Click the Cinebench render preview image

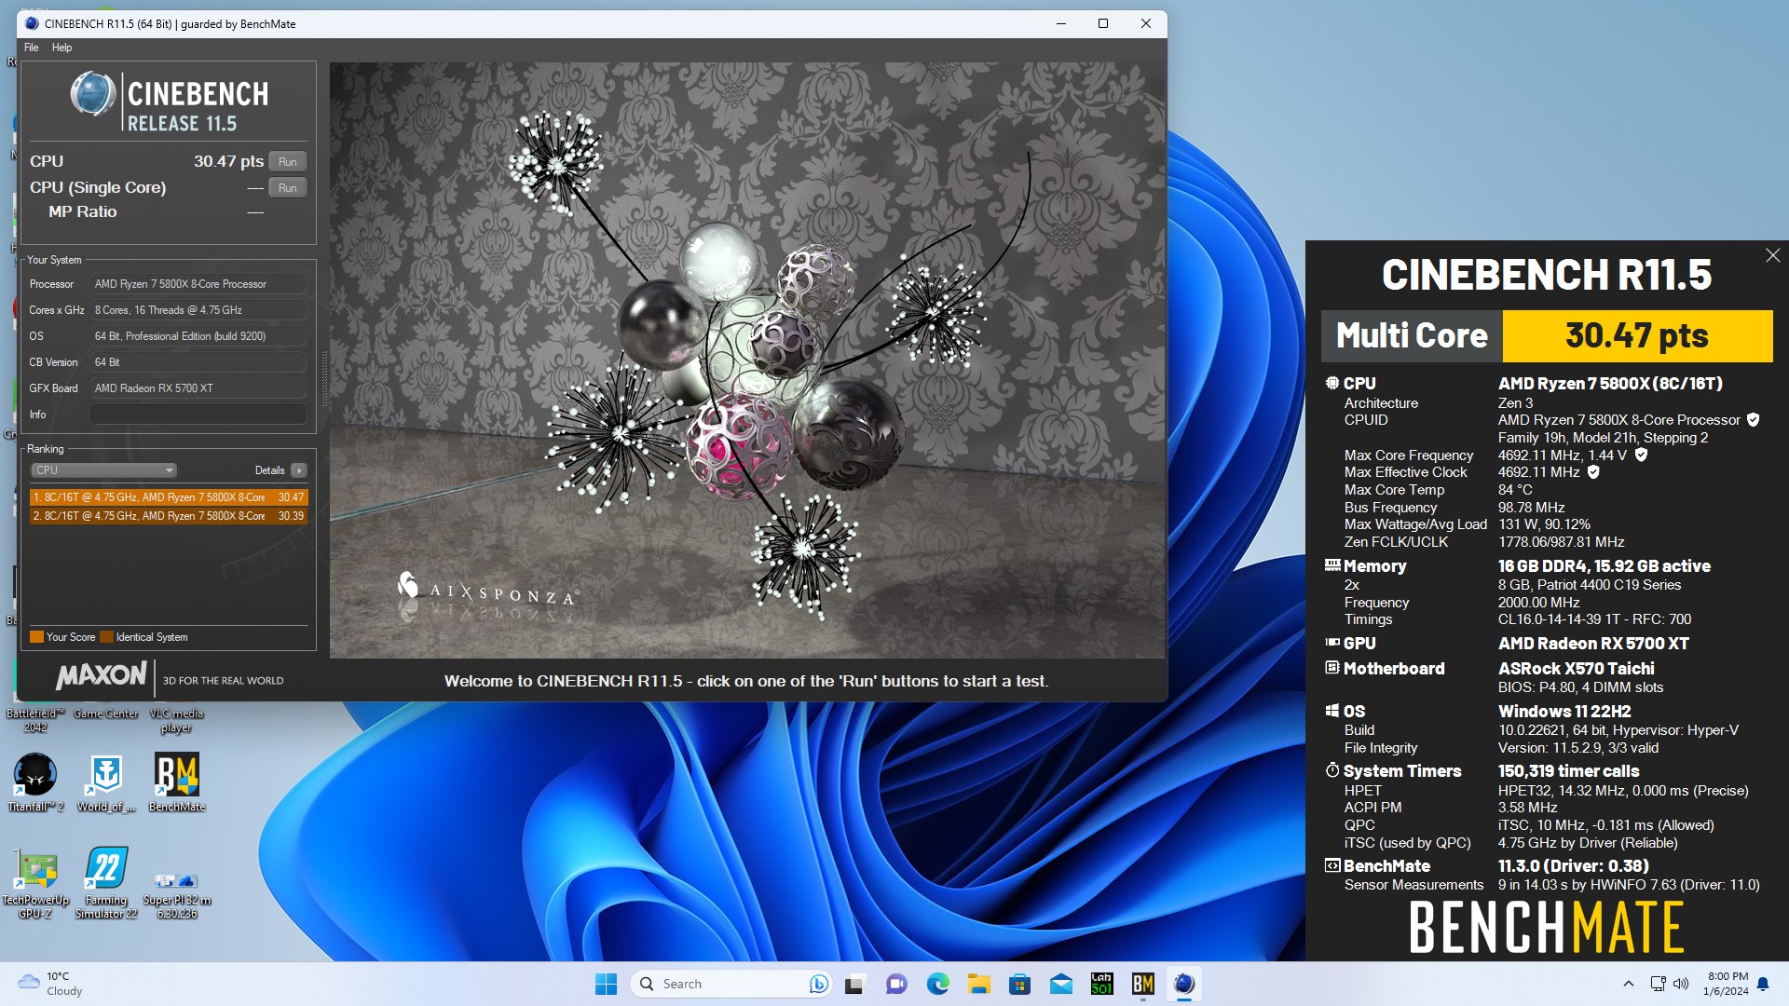pyautogui.click(x=747, y=360)
